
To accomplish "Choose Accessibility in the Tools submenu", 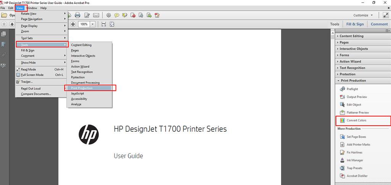I will pos(89,99).
